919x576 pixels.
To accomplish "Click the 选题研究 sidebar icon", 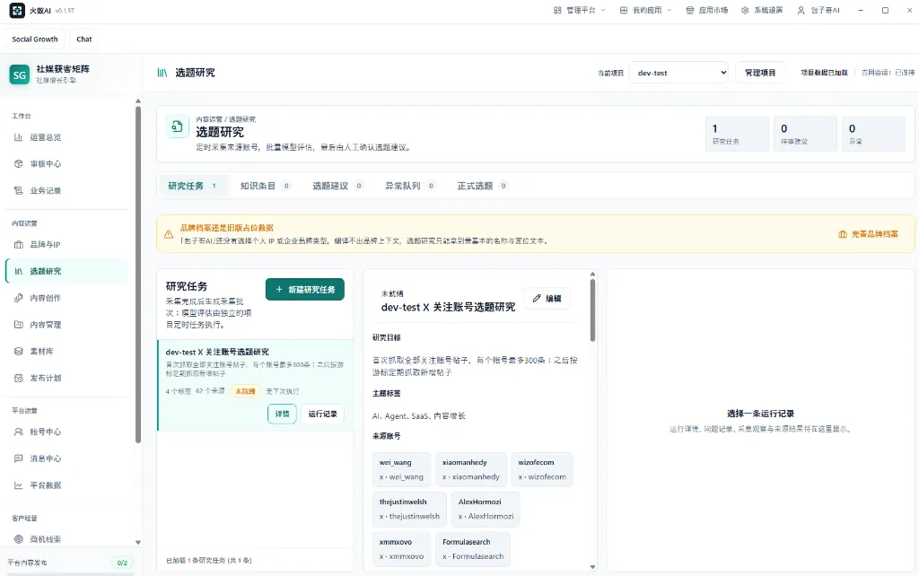I will point(18,271).
